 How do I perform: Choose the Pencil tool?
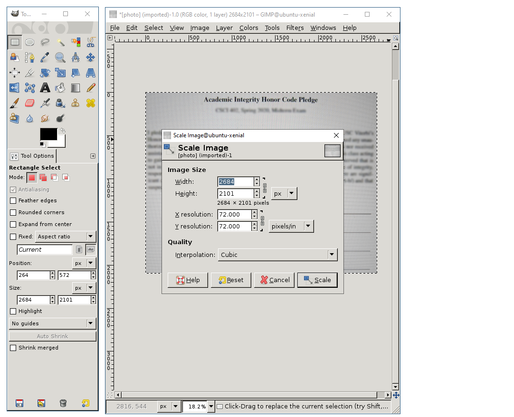point(91,87)
